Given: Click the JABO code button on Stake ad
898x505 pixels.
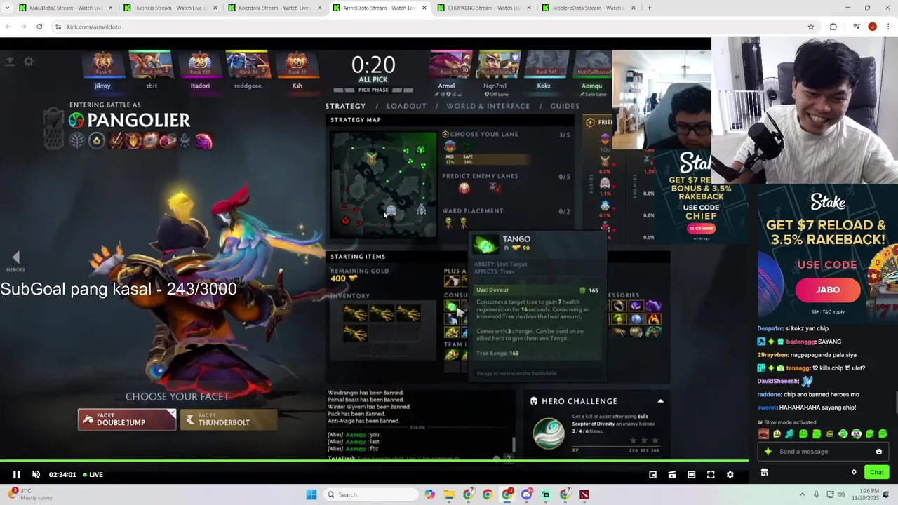Looking at the screenshot, I should tap(828, 290).
